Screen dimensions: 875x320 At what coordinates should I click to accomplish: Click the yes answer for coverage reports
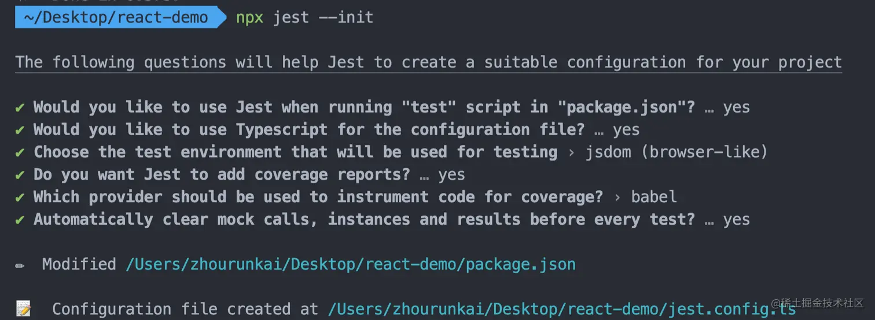point(451,175)
